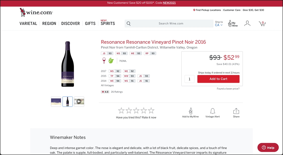The image size is (283, 155).
Task: Open the DISCOVER menu
Action: click(x=70, y=24)
